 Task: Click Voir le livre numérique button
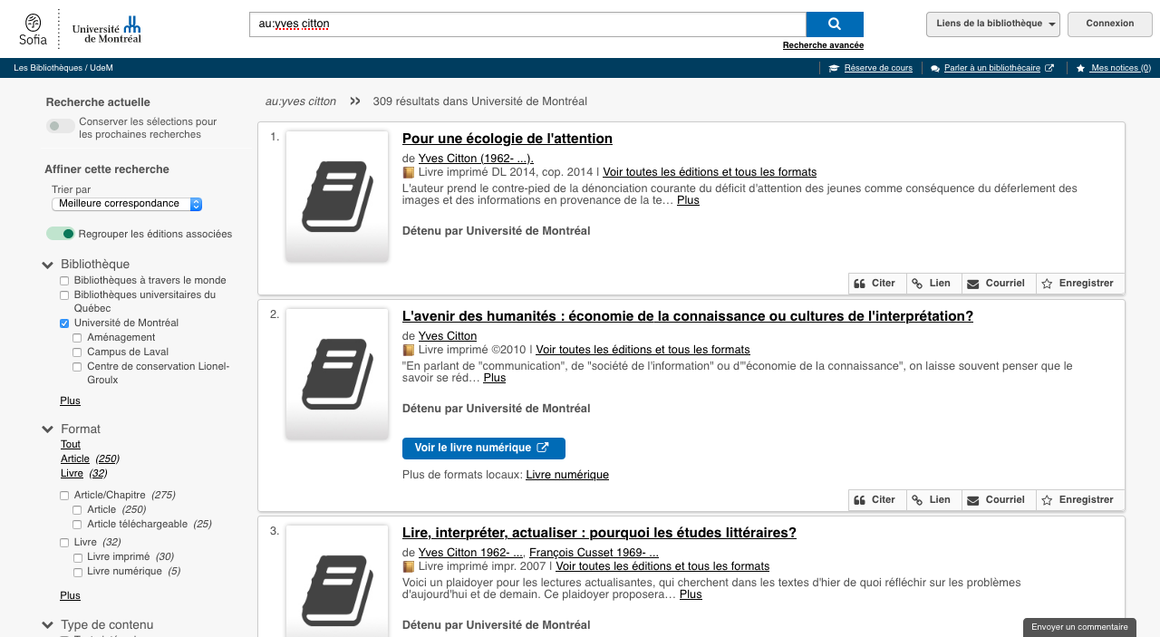(x=483, y=448)
